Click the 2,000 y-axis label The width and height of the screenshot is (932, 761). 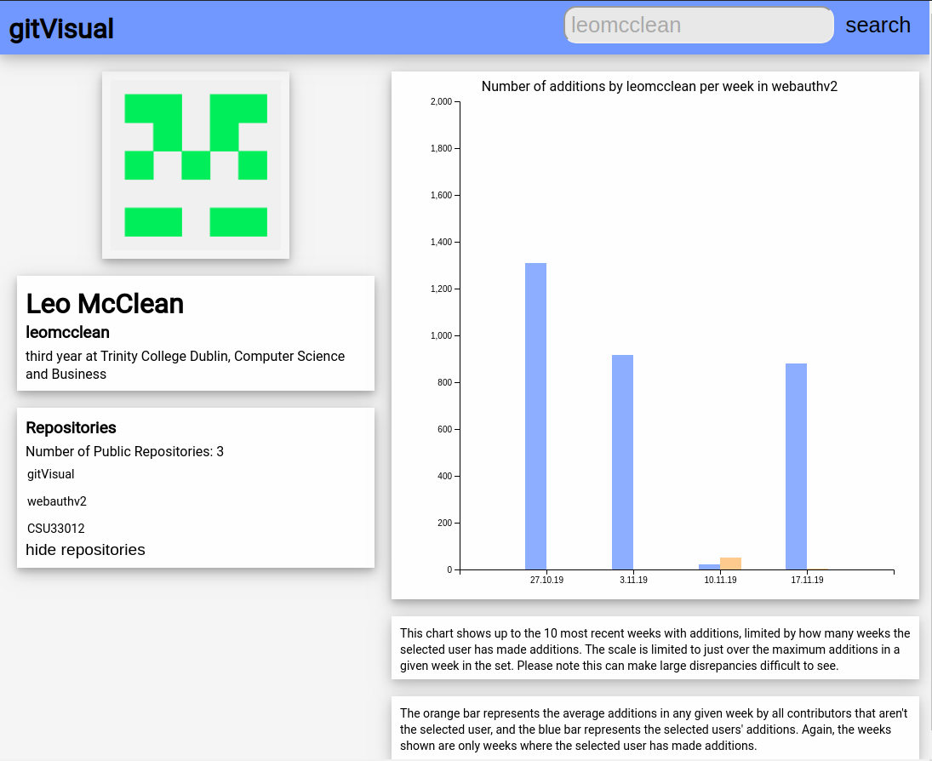tap(441, 101)
